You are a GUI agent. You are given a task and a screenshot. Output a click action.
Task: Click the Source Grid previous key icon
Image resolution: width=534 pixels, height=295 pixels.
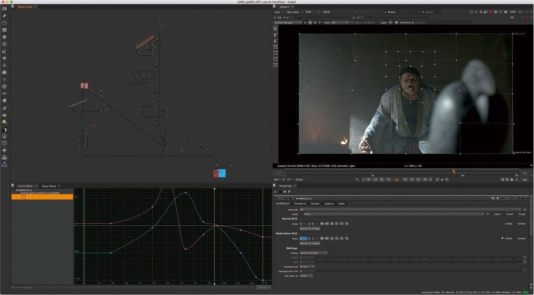pyautogui.click(x=322, y=224)
